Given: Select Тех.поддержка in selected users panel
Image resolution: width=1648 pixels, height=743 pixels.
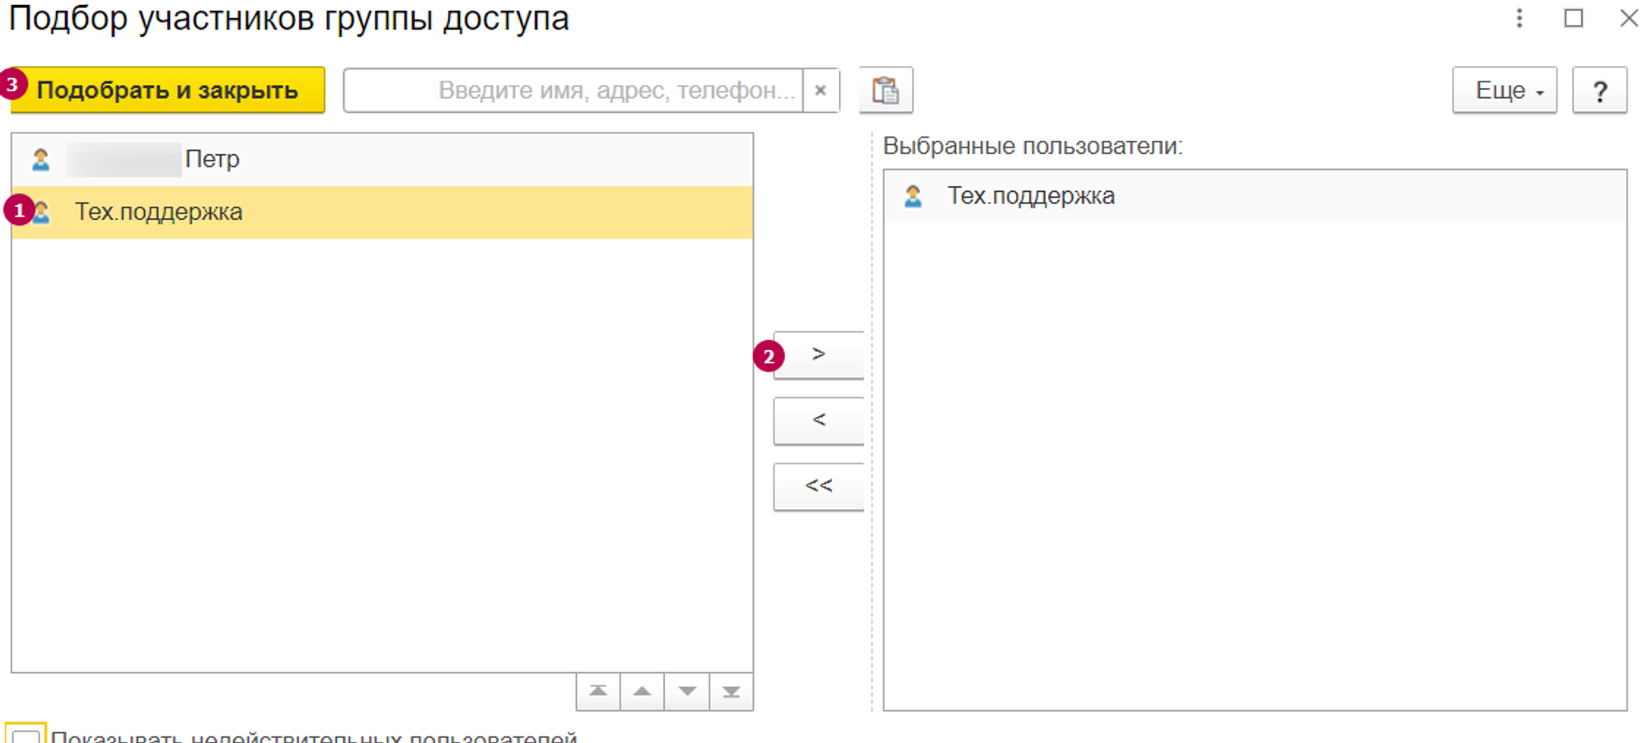Looking at the screenshot, I should click(1031, 196).
